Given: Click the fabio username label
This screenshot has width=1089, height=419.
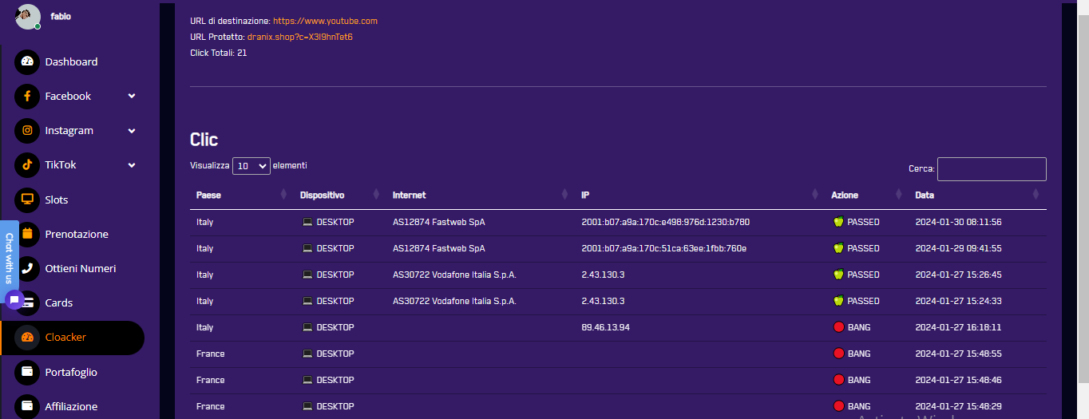Looking at the screenshot, I should [x=61, y=16].
